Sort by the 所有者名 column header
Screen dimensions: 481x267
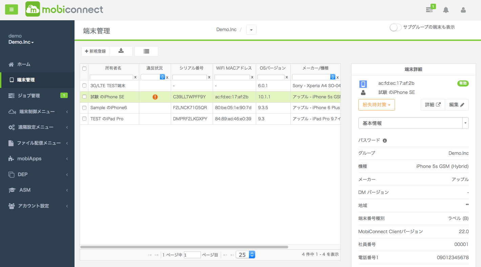point(113,68)
